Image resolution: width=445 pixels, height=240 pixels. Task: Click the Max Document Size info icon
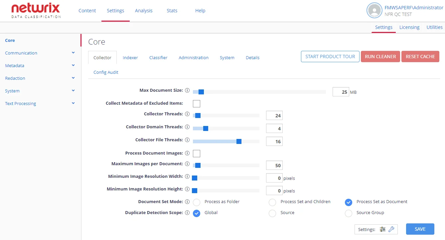(187, 90)
